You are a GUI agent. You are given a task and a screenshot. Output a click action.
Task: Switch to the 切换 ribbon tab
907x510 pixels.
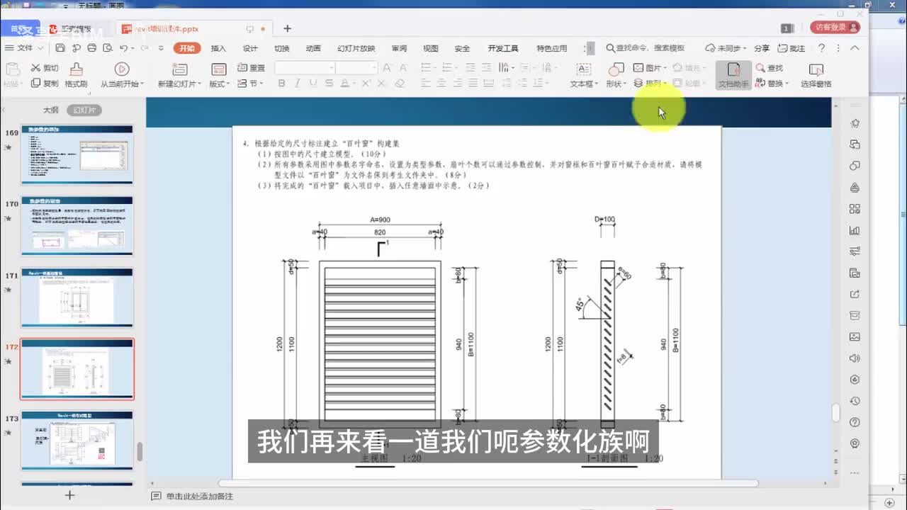[x=281, y=48]
